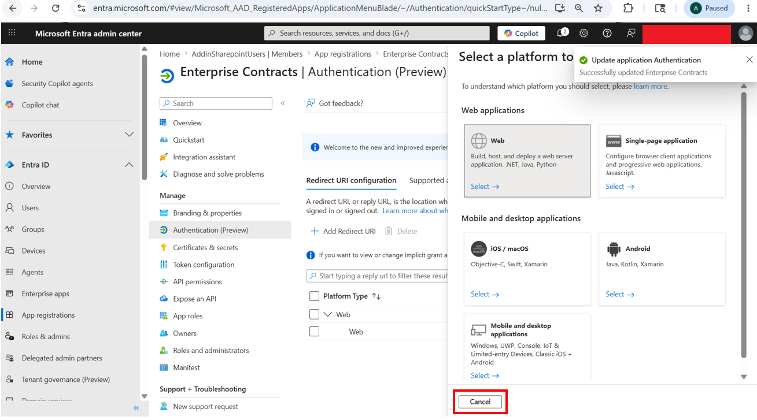The height and width of the screenshot is (420, 757).
Task: Dismiss the Update application Authentication notification
Action: 749,60
